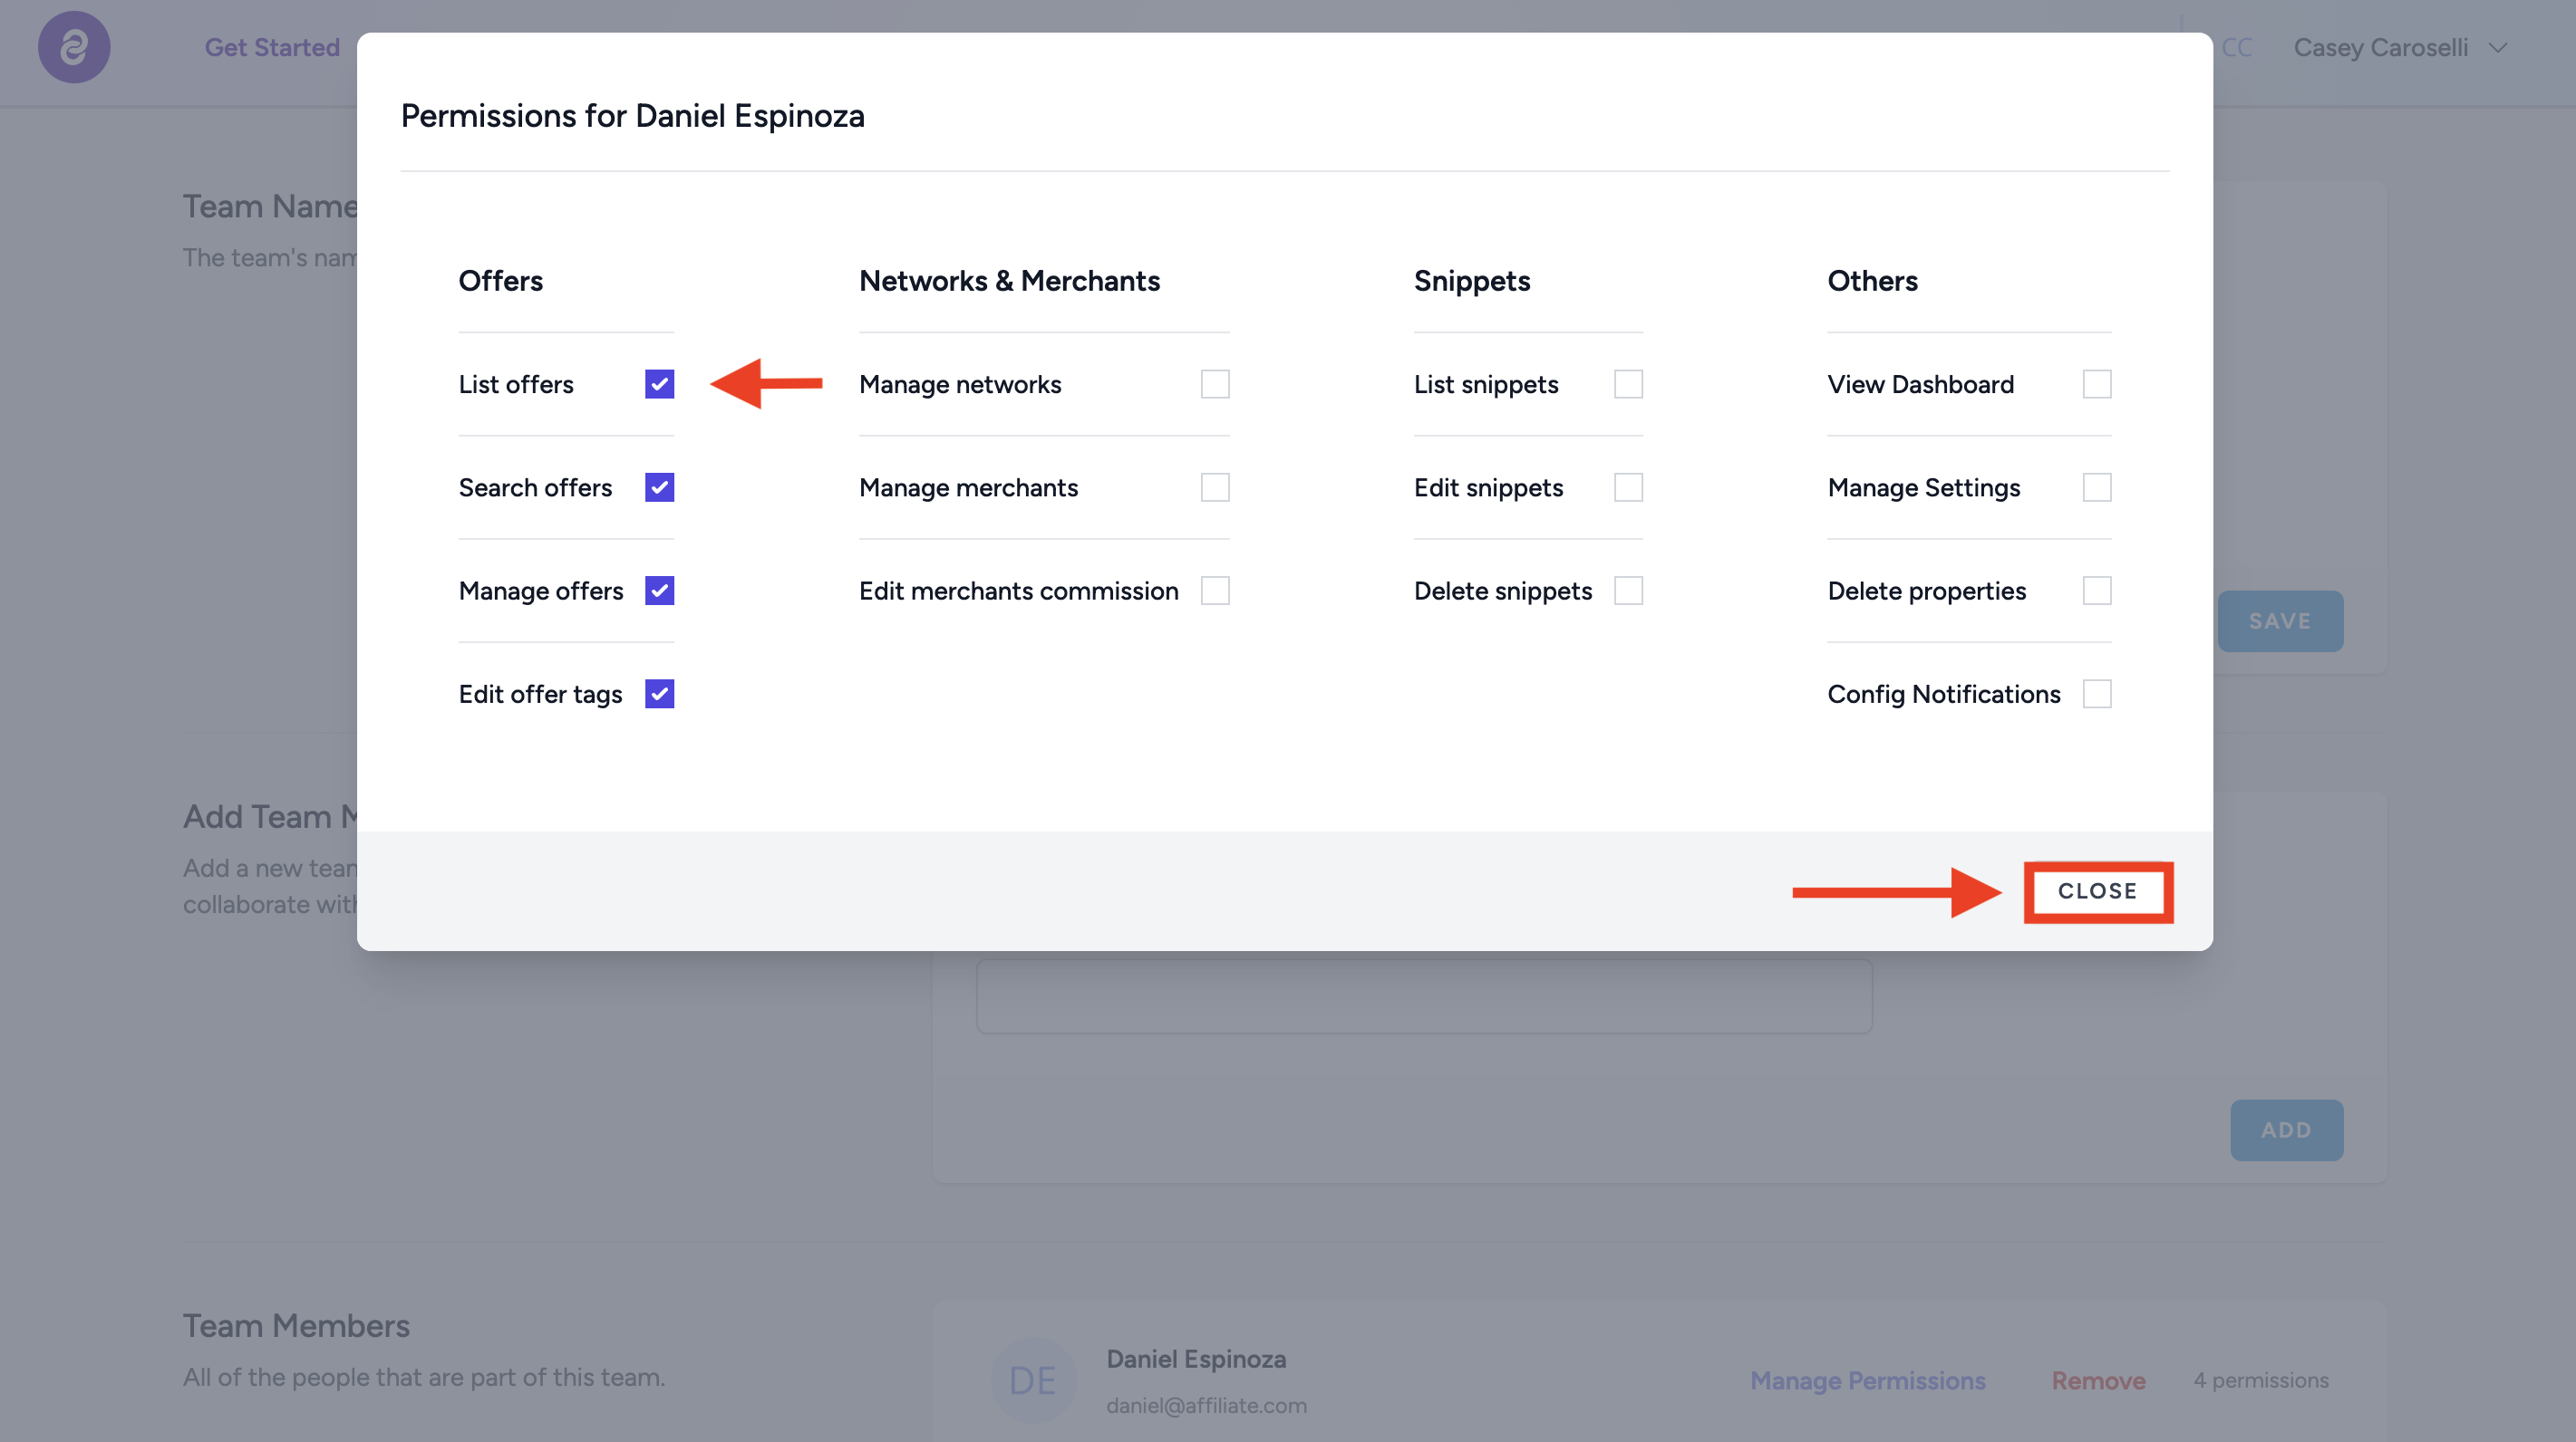Click the Offers column heading

[x=501, y=281]
